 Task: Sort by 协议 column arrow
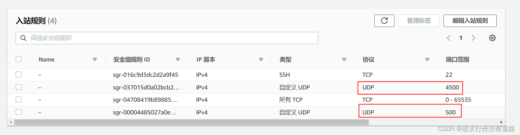pos(427,60)
